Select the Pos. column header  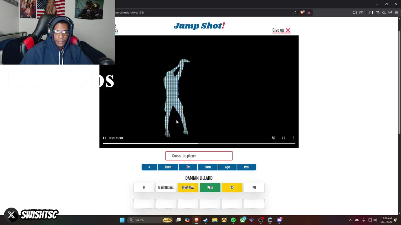pos(247,167)
